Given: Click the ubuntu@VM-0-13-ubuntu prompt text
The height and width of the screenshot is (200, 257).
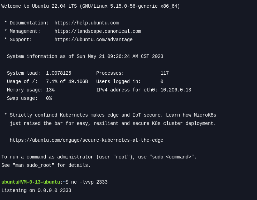Looking at the screenshot, I should click(31, 182).
